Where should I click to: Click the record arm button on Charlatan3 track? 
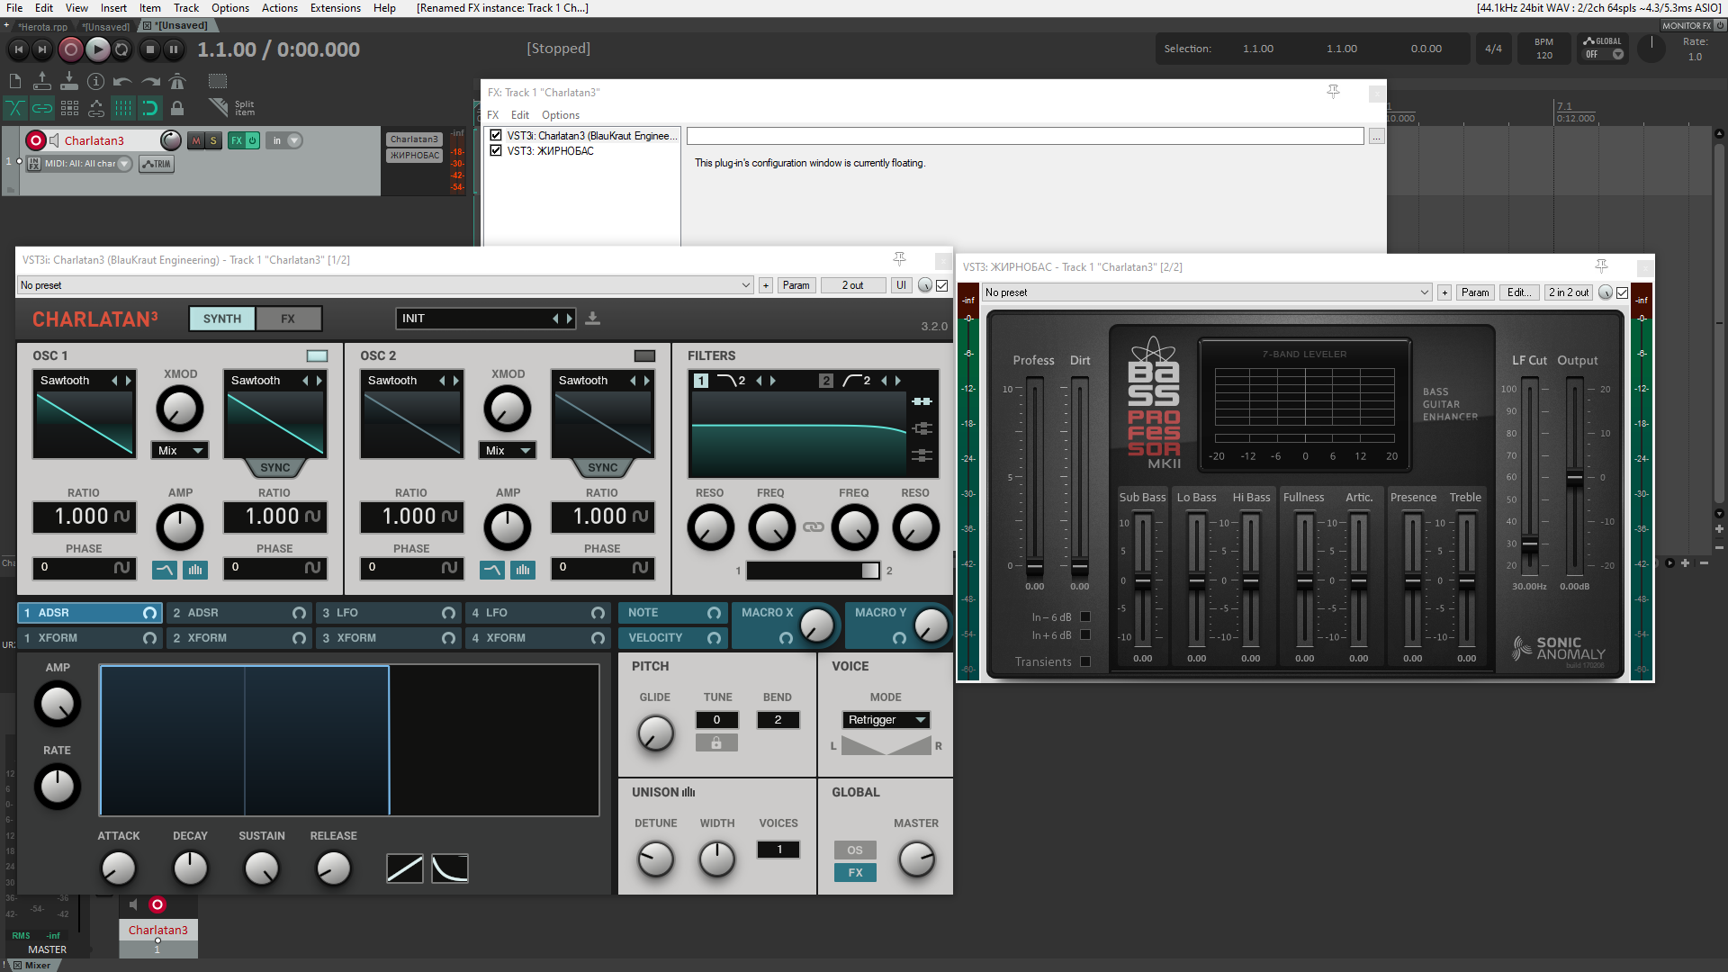pyautogui.click(x=36, y=140)
